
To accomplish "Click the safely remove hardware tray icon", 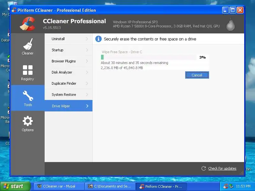I will click(231, 186).
